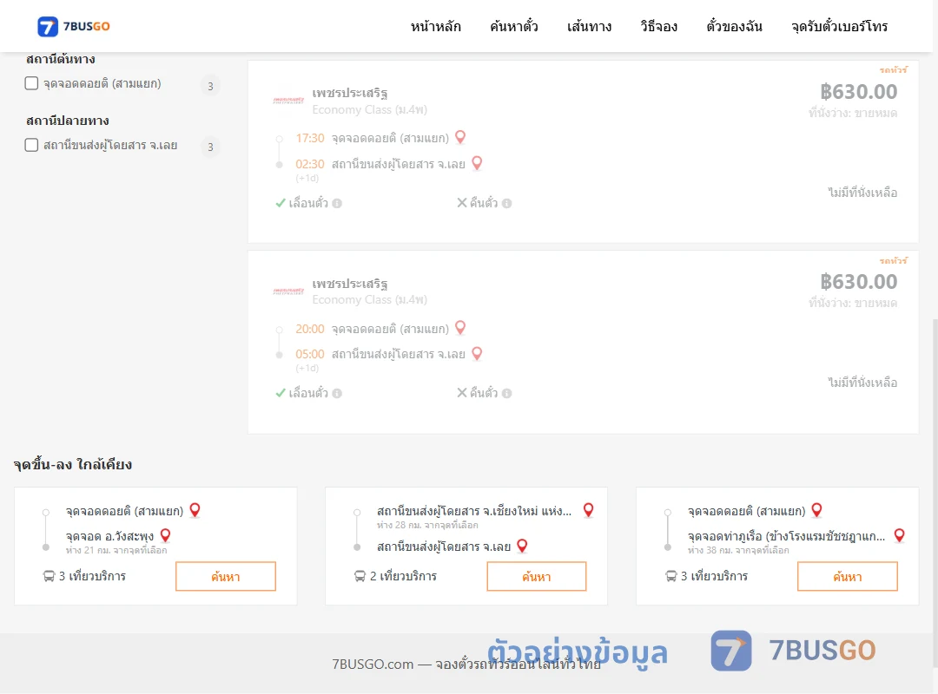Click map pin for 02:30 arrival station
This screenshot has height=694, width=938.
477,163
